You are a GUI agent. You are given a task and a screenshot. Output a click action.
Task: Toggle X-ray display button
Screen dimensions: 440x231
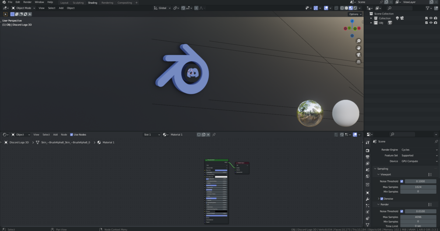(336, 8)
